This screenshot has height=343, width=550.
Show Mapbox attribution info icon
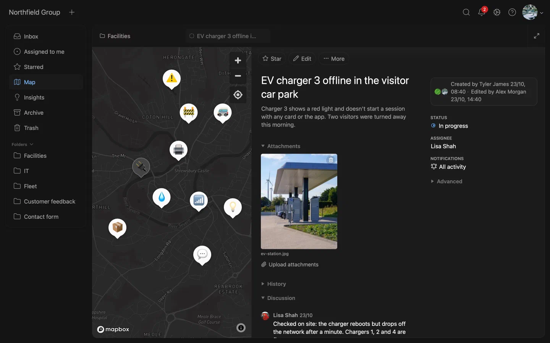[241, 328]
